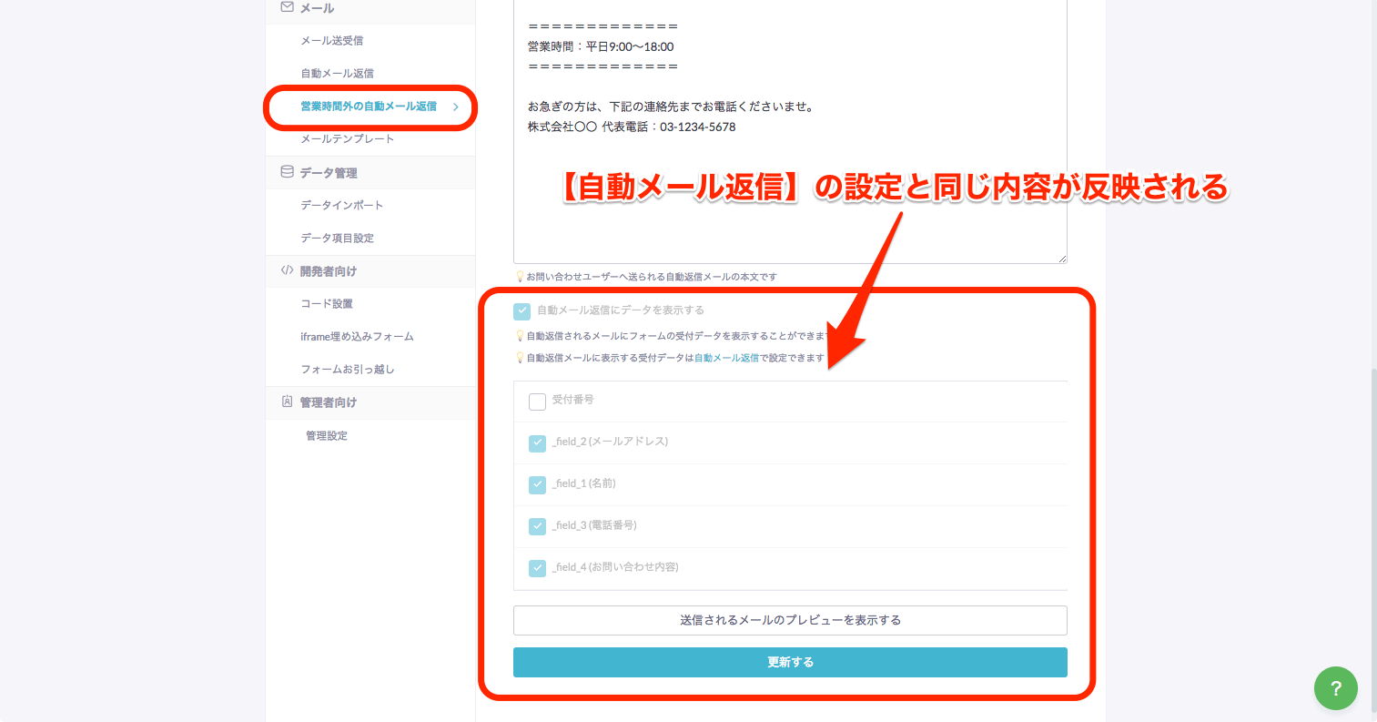
Task: Enable the 受付番号 checkbox
Action: 537,401
